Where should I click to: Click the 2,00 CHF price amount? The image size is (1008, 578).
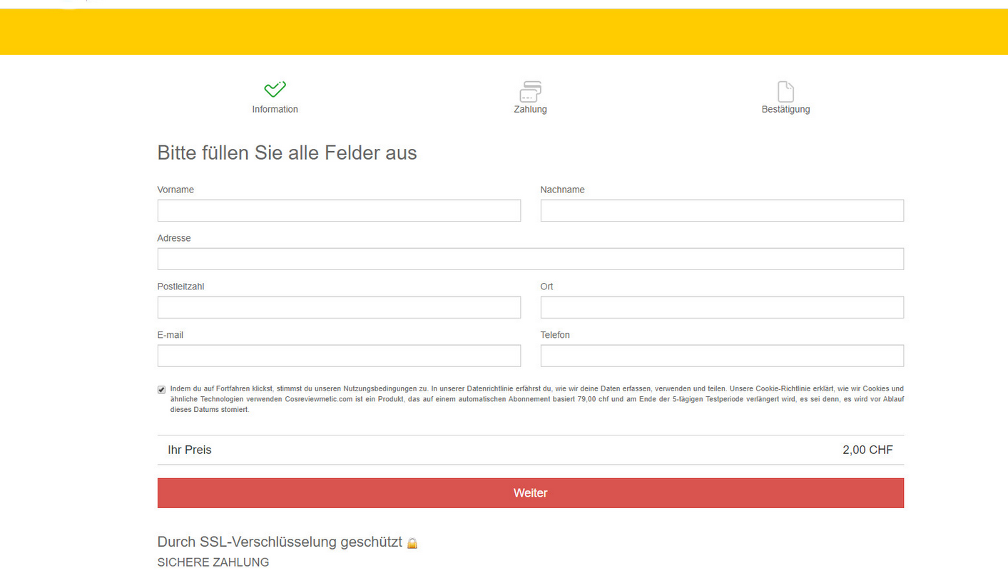(867, 450)
